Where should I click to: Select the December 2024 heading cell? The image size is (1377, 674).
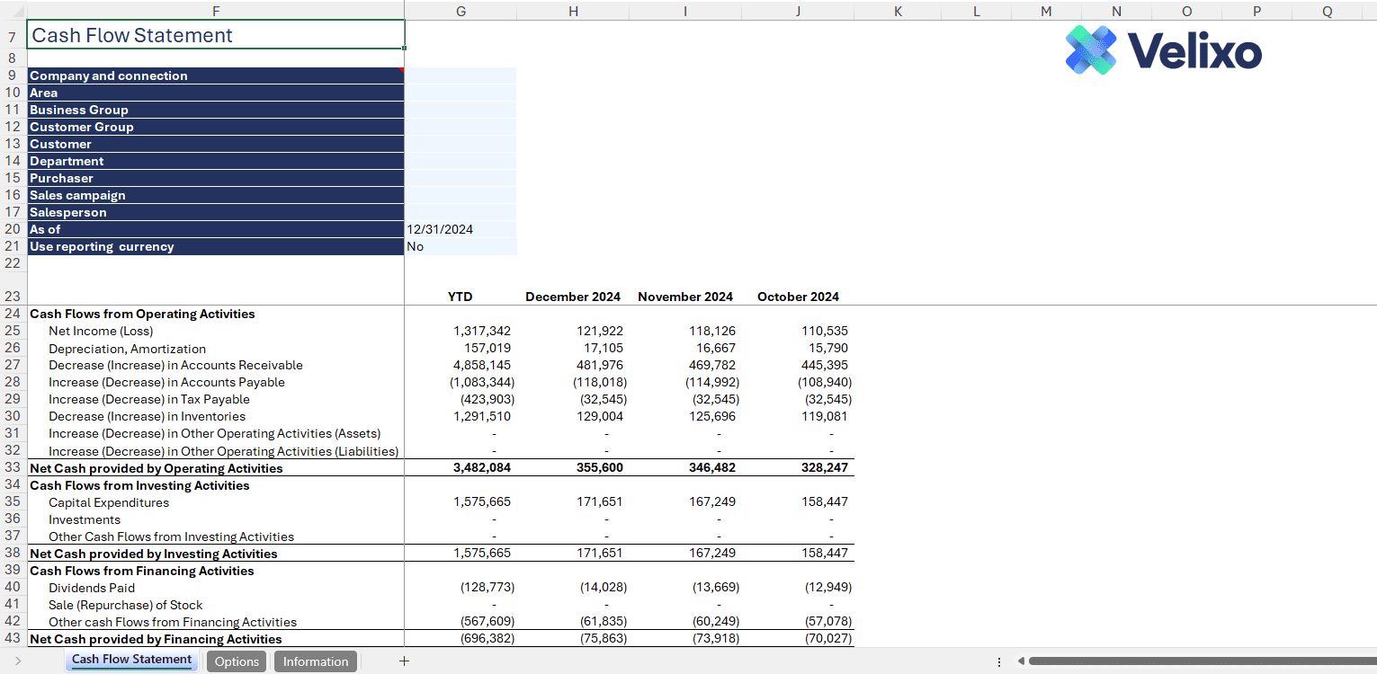(573, 297)
